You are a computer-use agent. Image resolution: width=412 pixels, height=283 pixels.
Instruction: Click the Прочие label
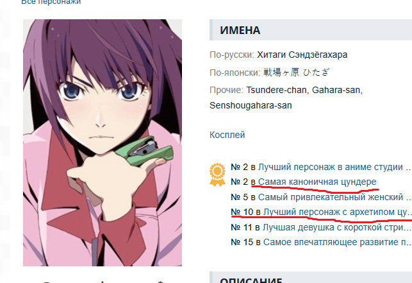[x=226, y=90]
